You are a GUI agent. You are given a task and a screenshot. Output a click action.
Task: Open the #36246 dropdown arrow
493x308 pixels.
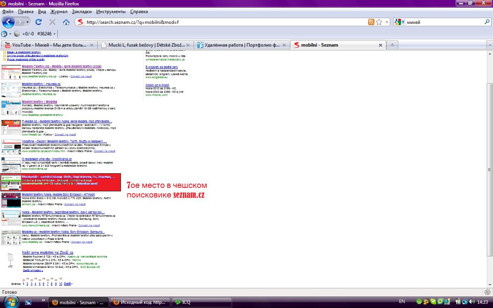point(54,34)
